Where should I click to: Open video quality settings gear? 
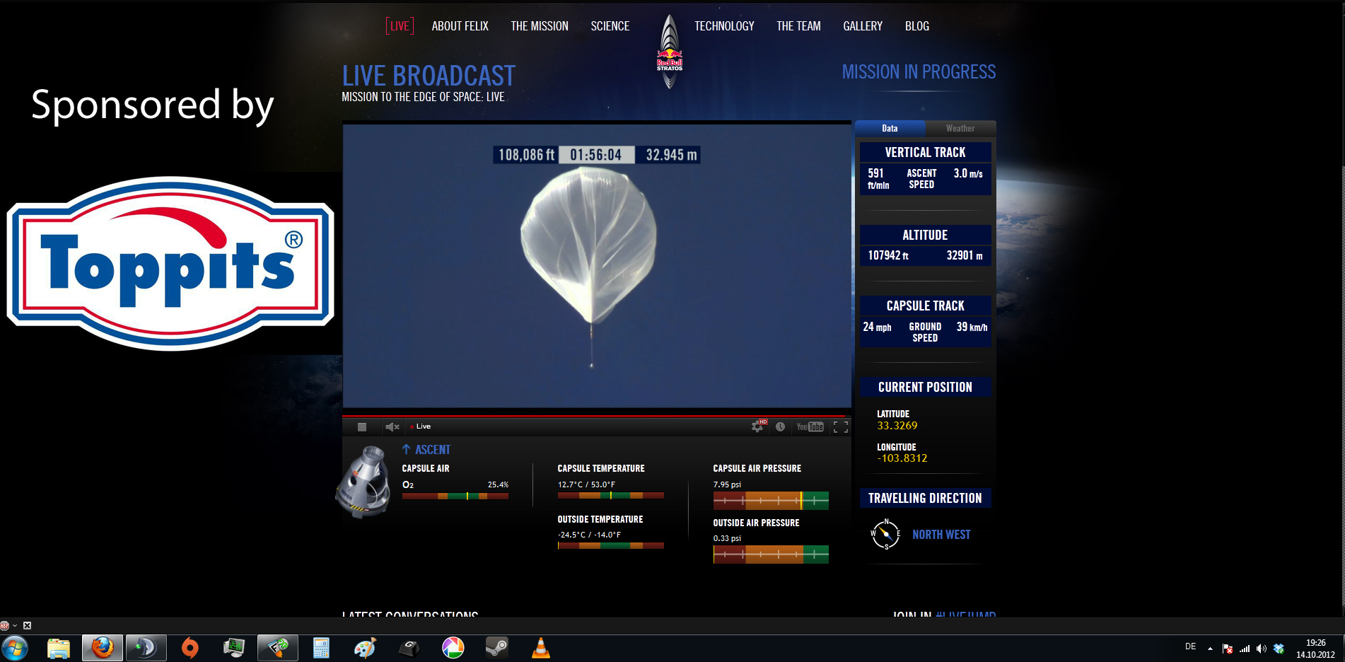pyautogui.click(x=757, y=426)
